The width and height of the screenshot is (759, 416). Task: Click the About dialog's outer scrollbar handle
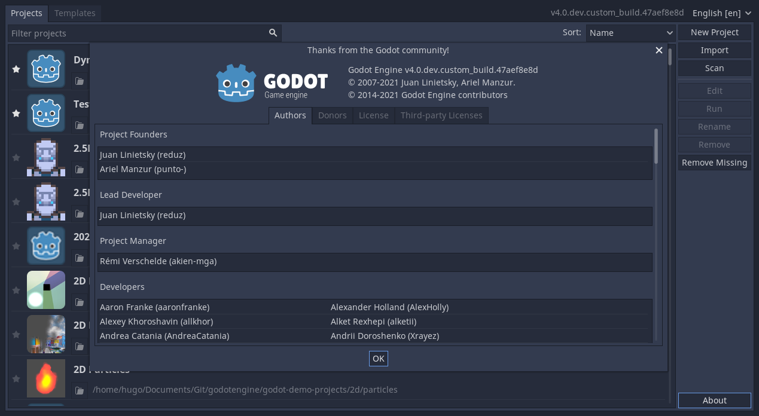[670, 57]
